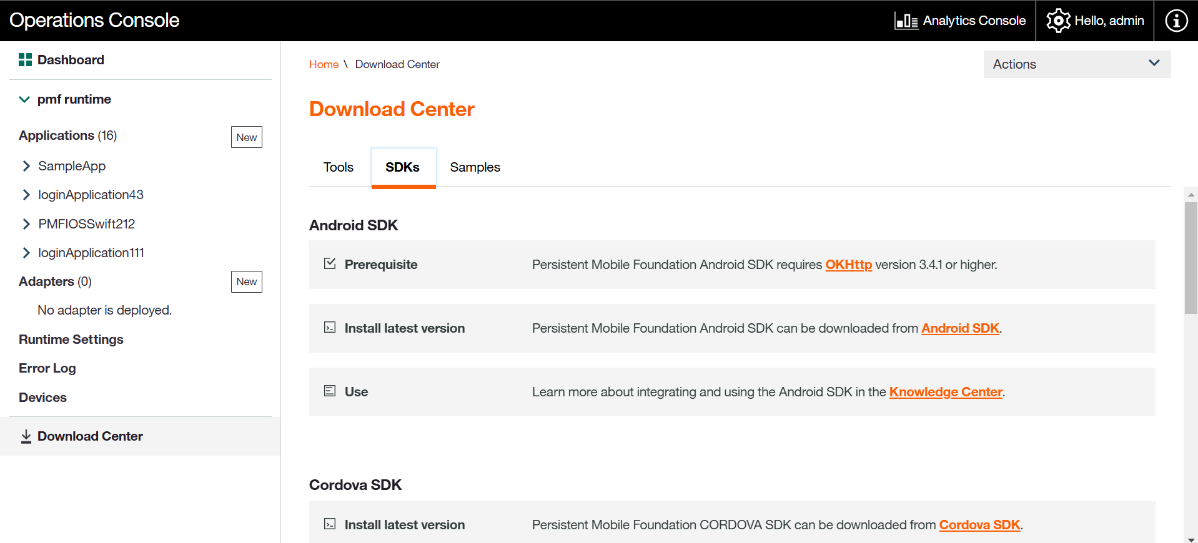Click the Prerequisite checkmark icon

330,264
